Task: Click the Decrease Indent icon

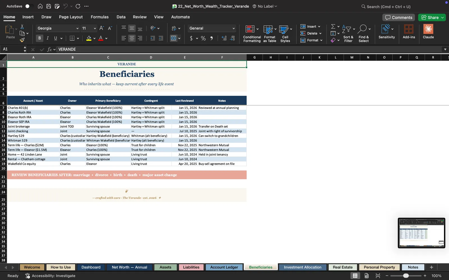Action: tap(153, 38)
